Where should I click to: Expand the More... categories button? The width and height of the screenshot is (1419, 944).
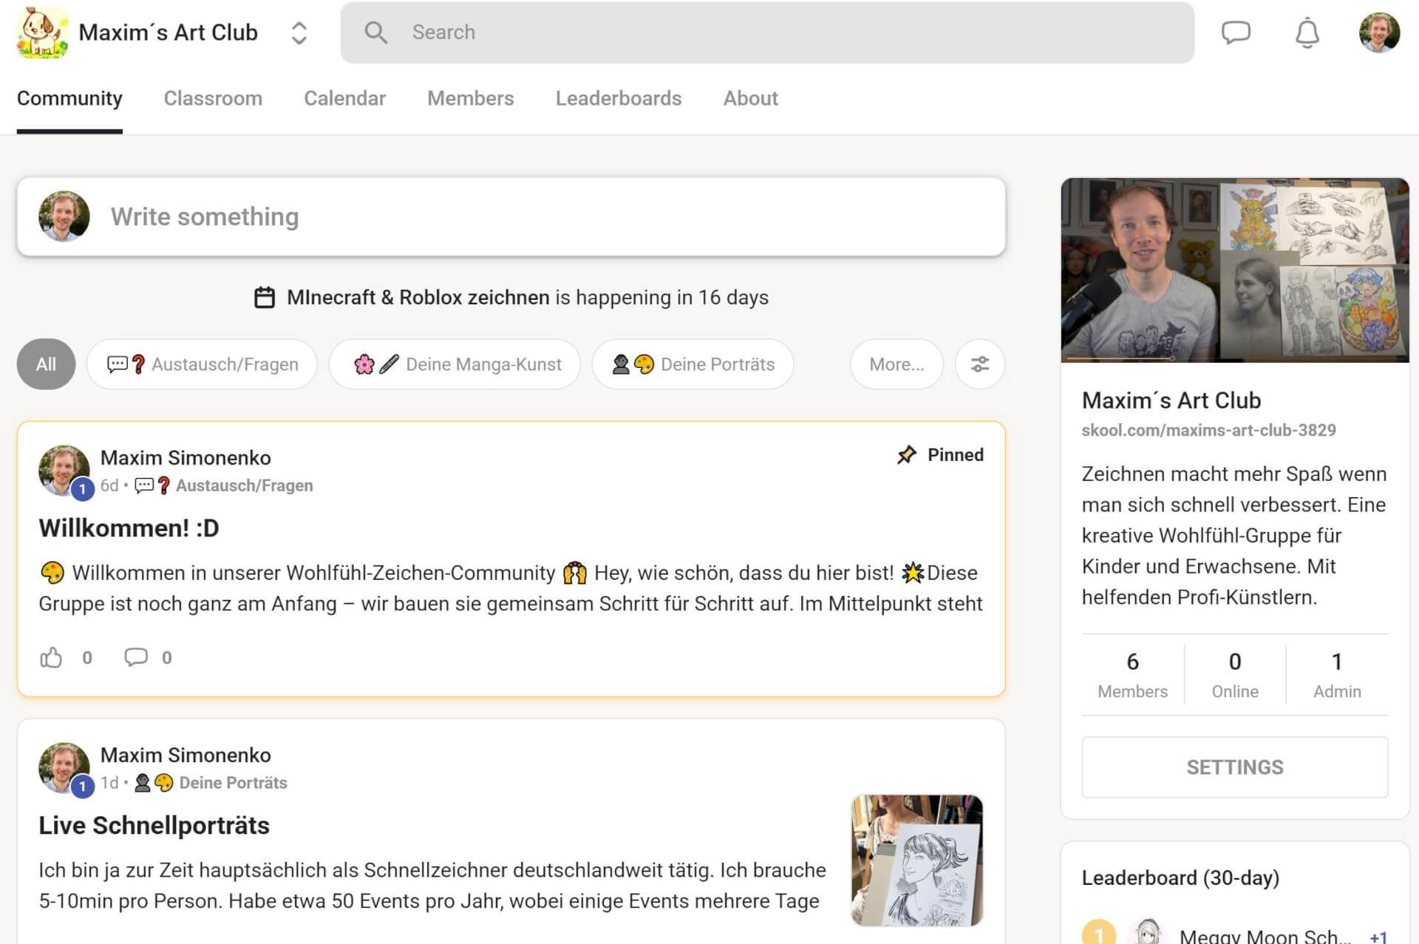pos(896,364)
